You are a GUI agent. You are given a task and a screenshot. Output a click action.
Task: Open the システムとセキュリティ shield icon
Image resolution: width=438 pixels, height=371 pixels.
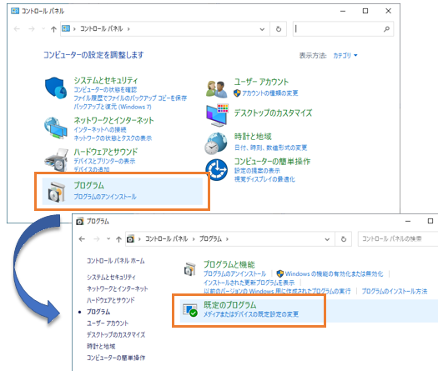click(x=56, y=88)
